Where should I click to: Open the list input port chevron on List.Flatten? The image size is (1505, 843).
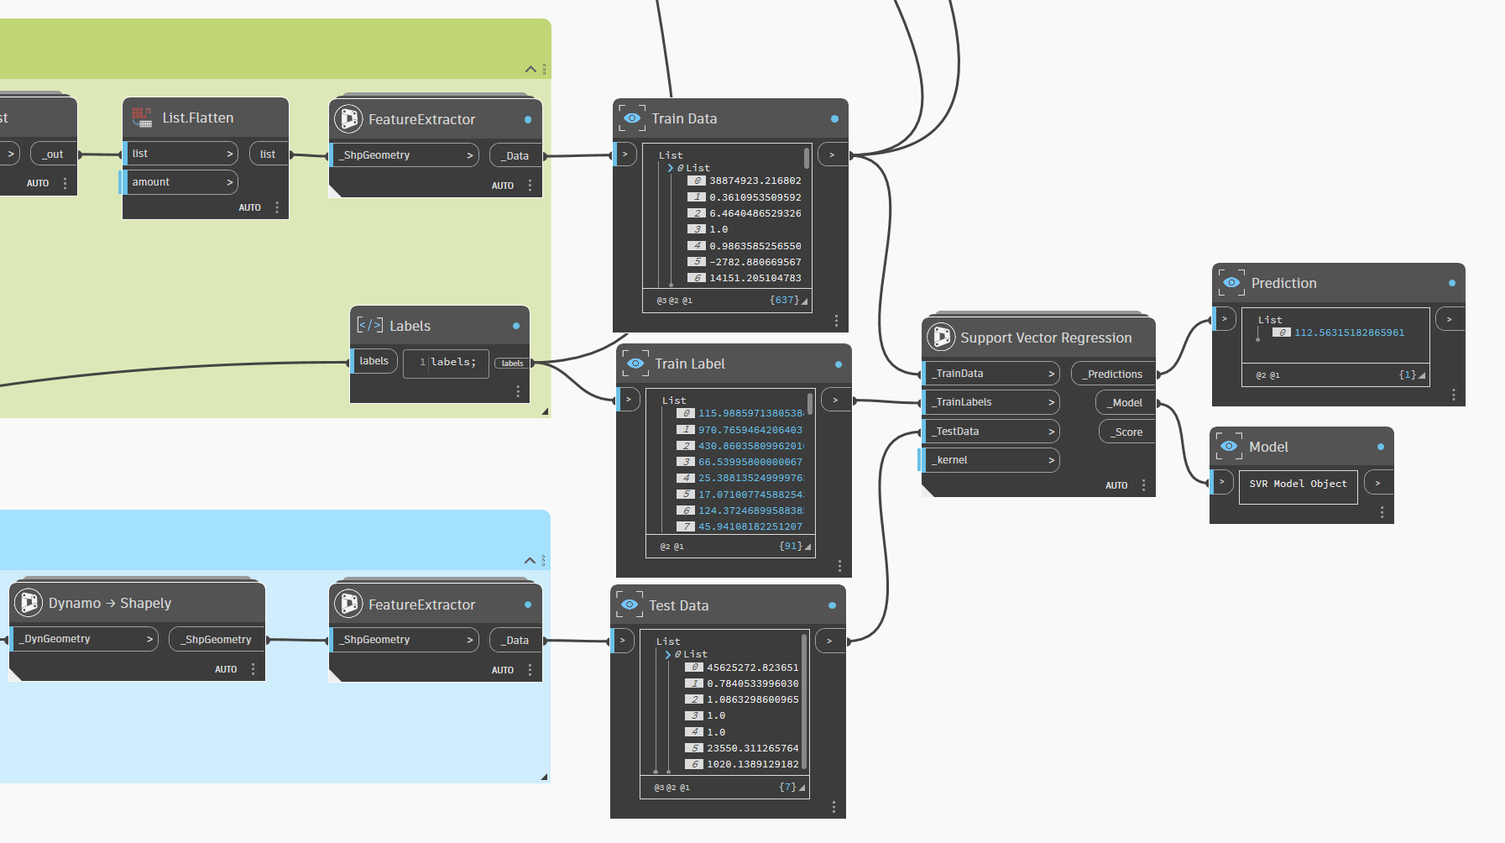click(229, 154)
